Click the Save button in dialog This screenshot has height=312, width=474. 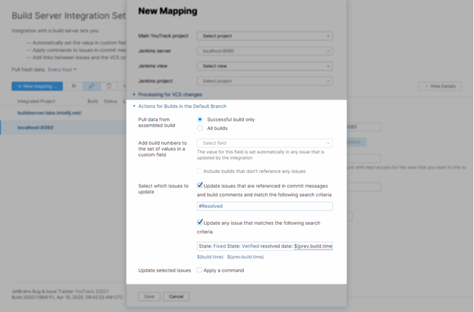(x=149, y=297)
